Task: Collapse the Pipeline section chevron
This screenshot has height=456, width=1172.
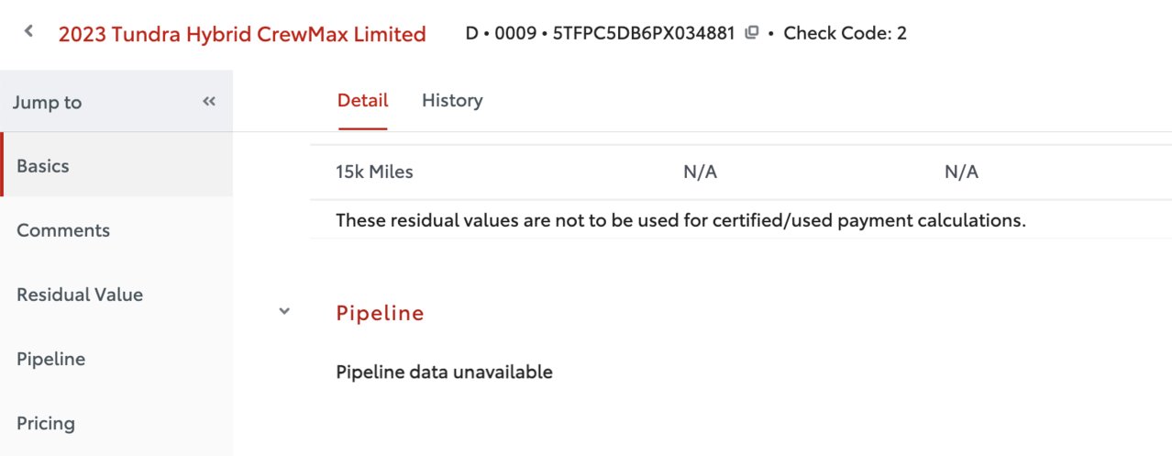Action: coord(284,312)
